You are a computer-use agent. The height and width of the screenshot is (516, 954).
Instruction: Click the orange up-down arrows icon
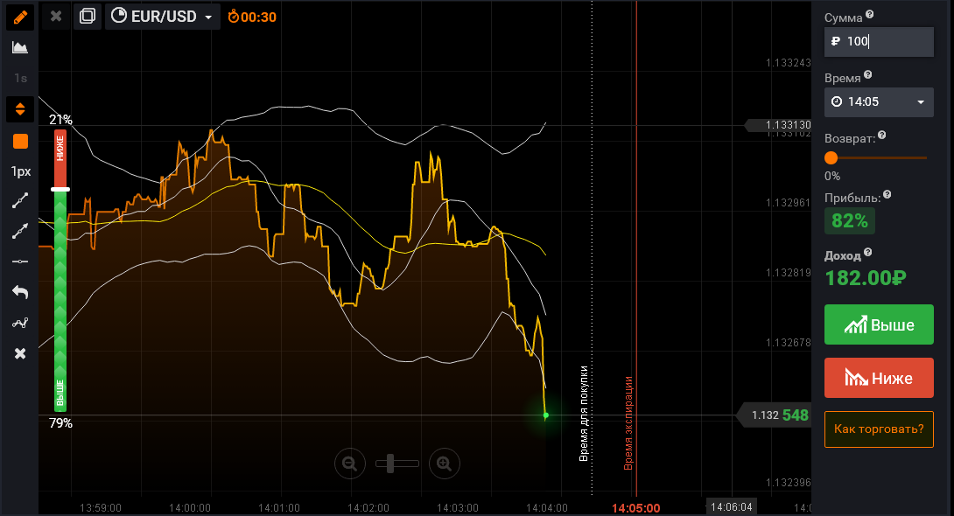click(x=20, y=109)
